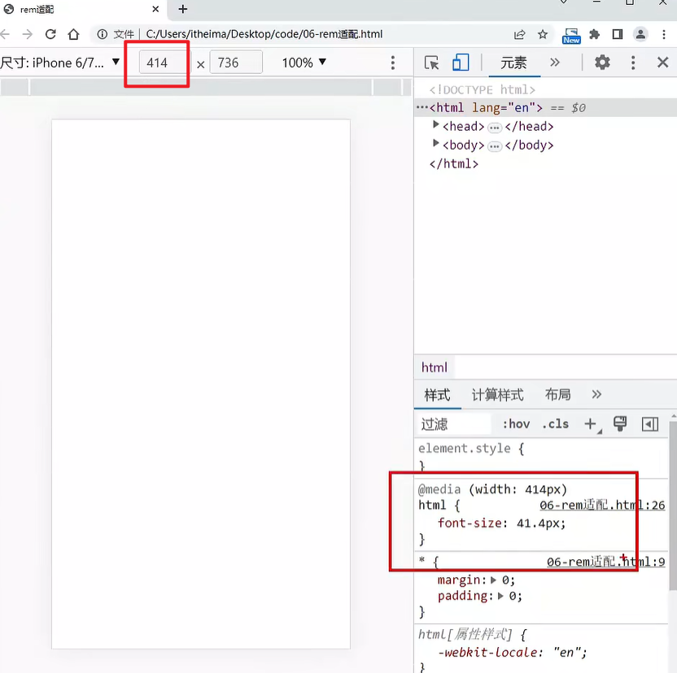Viewport: 677px width, 673px height.
Task: Expand the head element node
Action: click(x=436, y=125)
